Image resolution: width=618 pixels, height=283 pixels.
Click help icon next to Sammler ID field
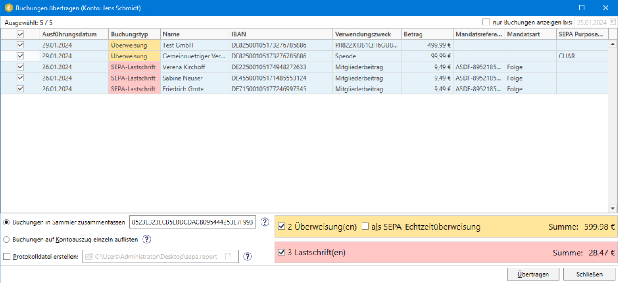tap(265, 222)
